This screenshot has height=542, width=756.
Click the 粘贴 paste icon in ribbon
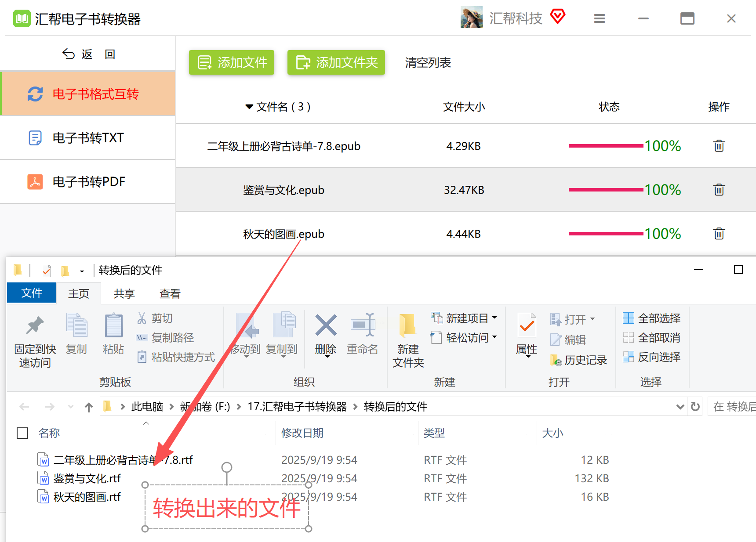(x=113, y=325)
